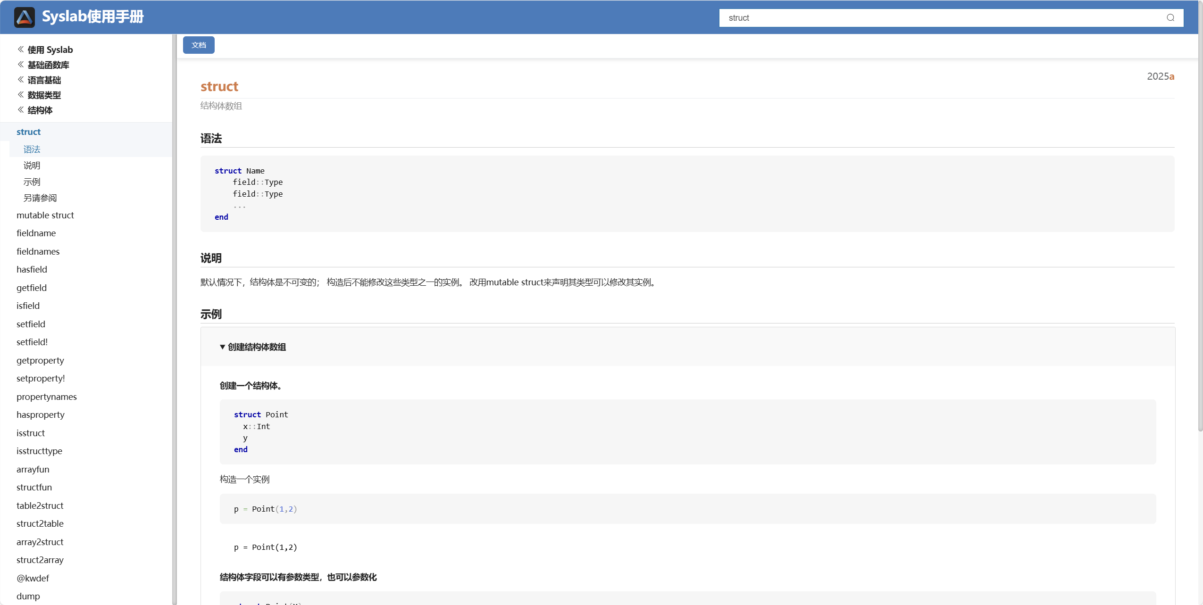
Task: Open the isstructtype page
Action: pos(39,451)
